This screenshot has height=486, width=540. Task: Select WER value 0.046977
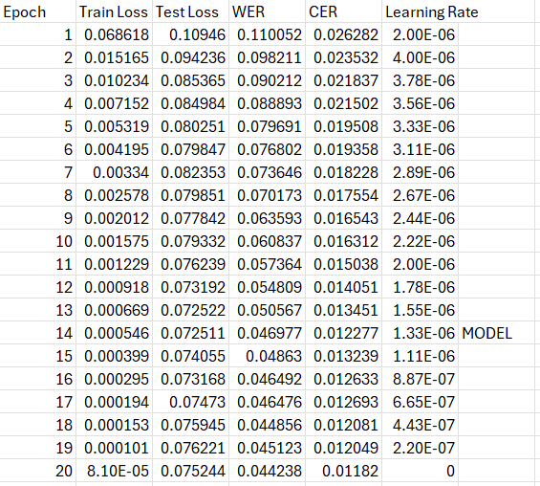[267, 333]
